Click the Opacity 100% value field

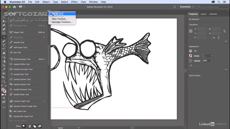(206, 61)
